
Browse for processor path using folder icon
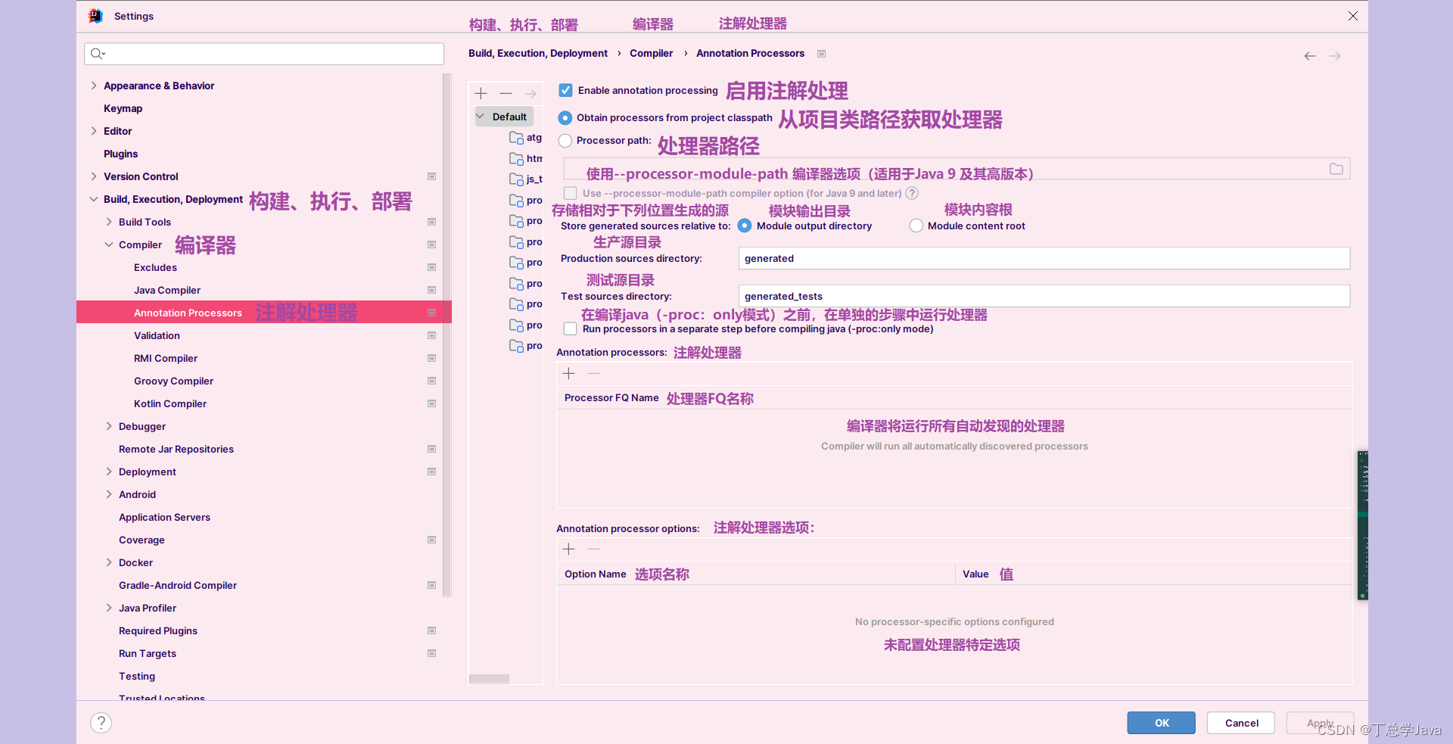1336,168
